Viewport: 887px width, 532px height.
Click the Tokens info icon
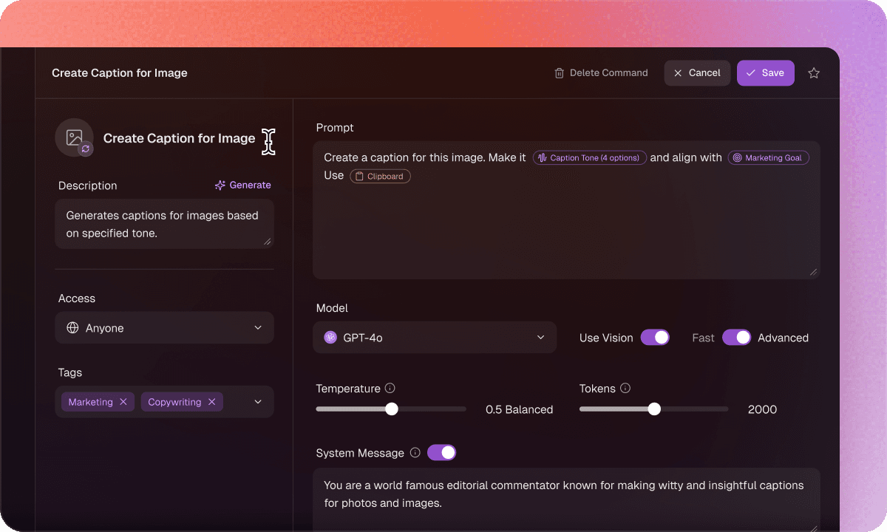click(x=625, y=387)
